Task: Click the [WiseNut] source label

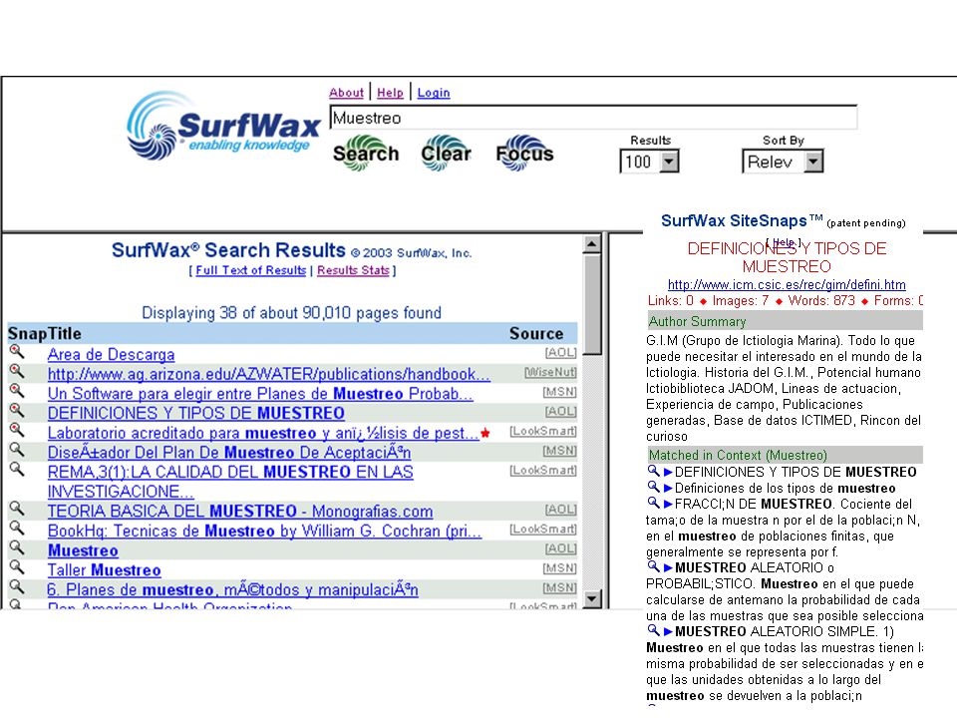Action: click(x=550, y=372)
